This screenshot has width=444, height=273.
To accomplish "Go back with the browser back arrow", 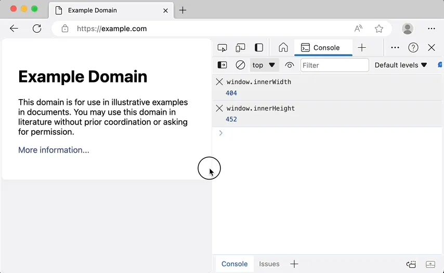I will pos(14,29).
